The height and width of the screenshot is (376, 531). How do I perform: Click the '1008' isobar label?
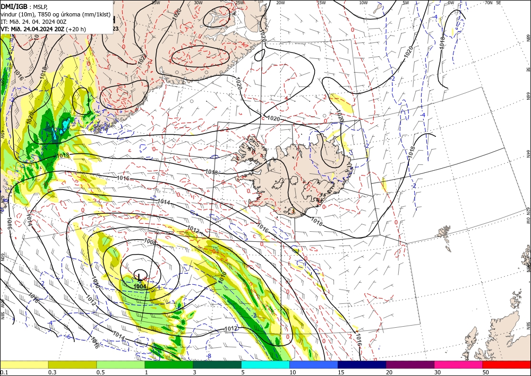click(x=150, y=241)
